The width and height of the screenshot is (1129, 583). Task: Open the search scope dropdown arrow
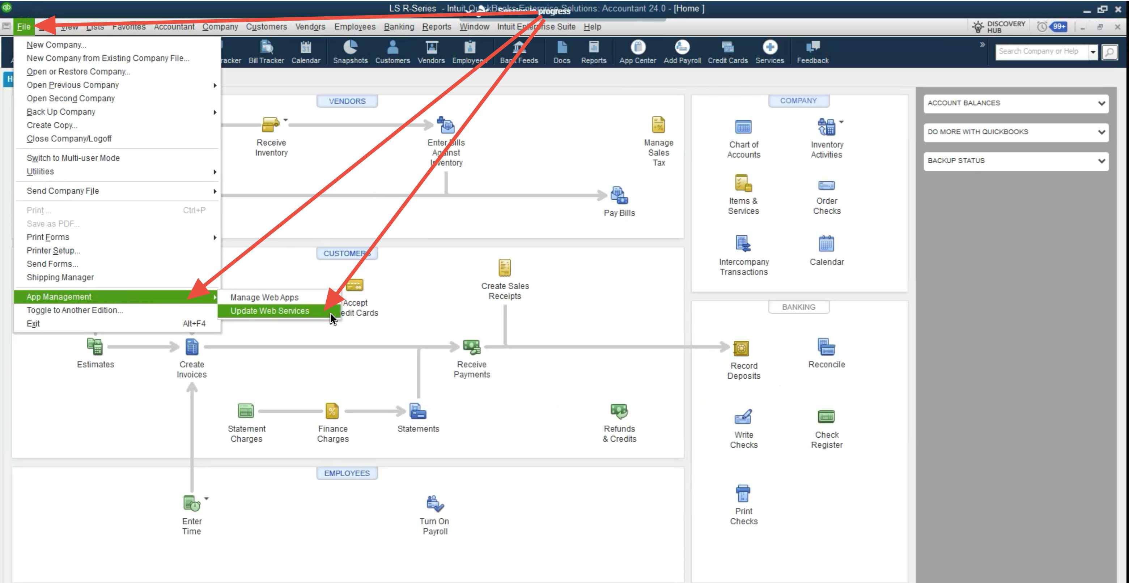pos(1092,52)
